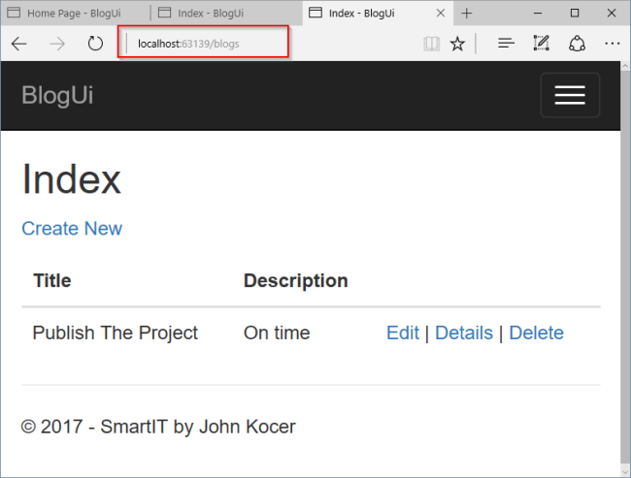
Task: Expand the BlogUi hamburger navigation menu
Action: pos(570,95)
